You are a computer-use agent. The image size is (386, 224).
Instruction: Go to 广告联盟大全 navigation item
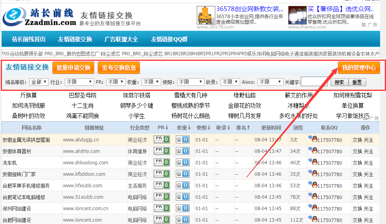pyautogui.click(x=121, y=39)
